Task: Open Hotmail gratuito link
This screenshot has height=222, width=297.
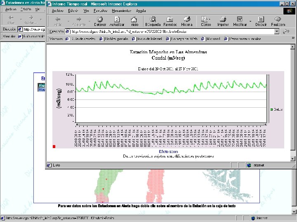Action: click(x=114, y=39)
